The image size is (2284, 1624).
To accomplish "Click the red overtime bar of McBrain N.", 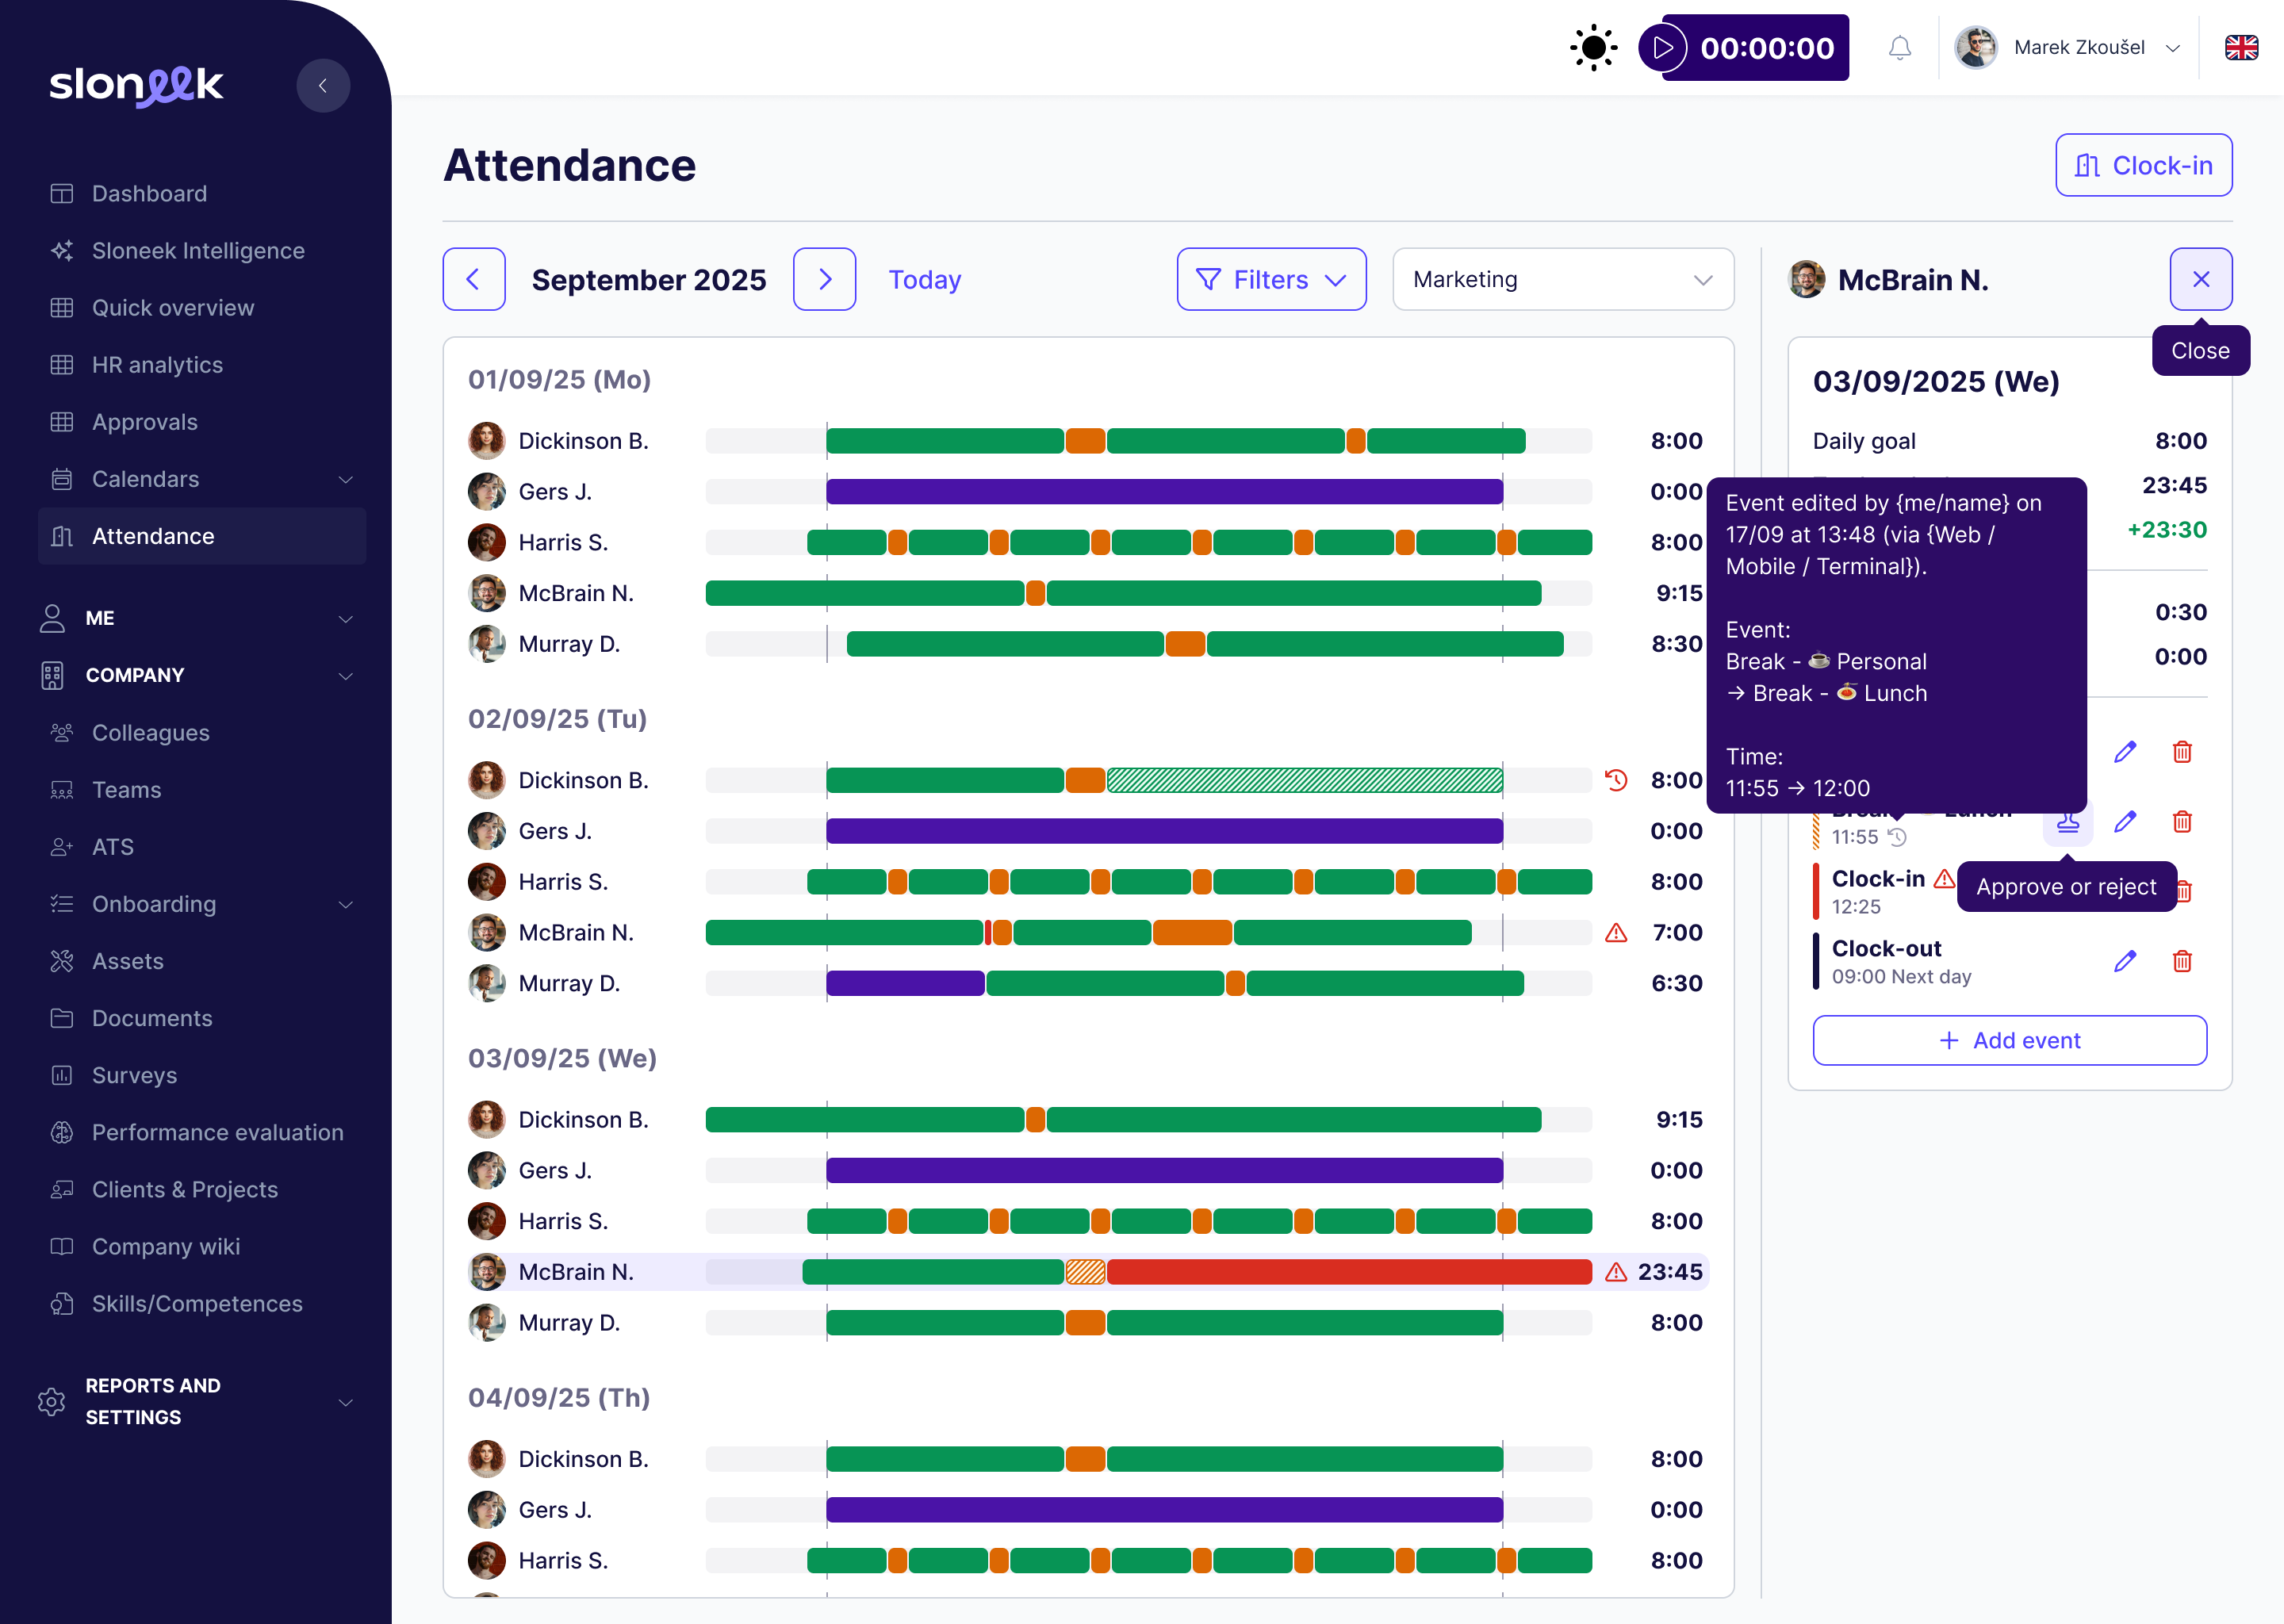I will (x=1348, y=1272).
